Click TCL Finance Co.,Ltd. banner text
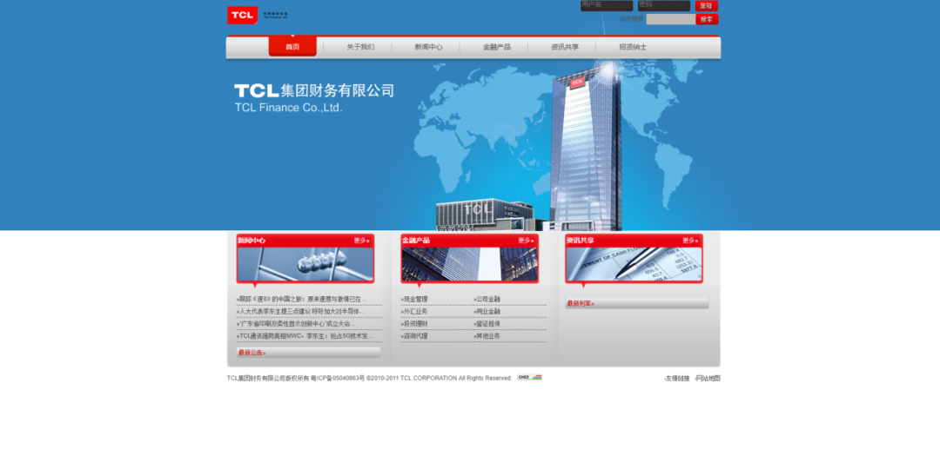The width and height of the screenshot is (940, 456). pos(288,108)
